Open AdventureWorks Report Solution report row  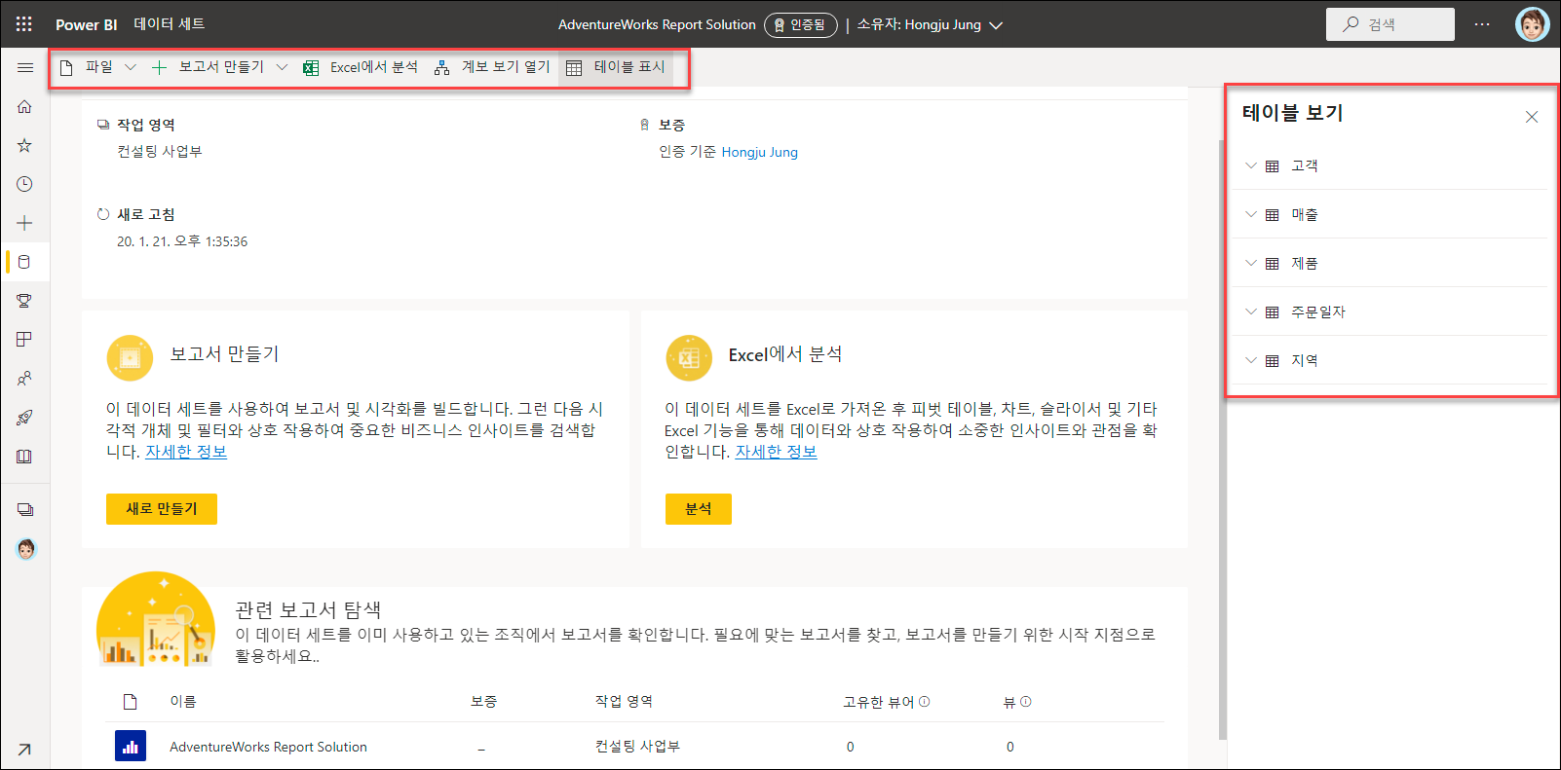[x=268, y=747]
